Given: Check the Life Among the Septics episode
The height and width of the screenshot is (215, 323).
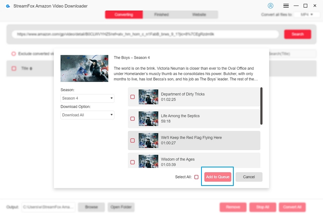Looking at the screenshot, I should pyautogui.click(x=132, y=119).
